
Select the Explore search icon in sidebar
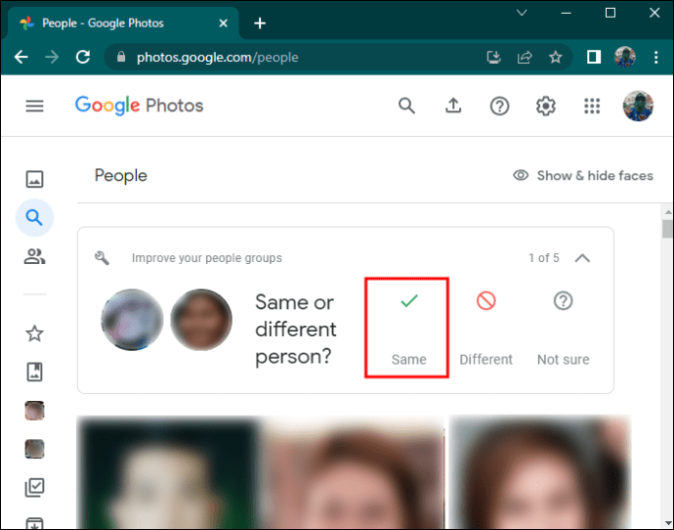tap(34, 218)
